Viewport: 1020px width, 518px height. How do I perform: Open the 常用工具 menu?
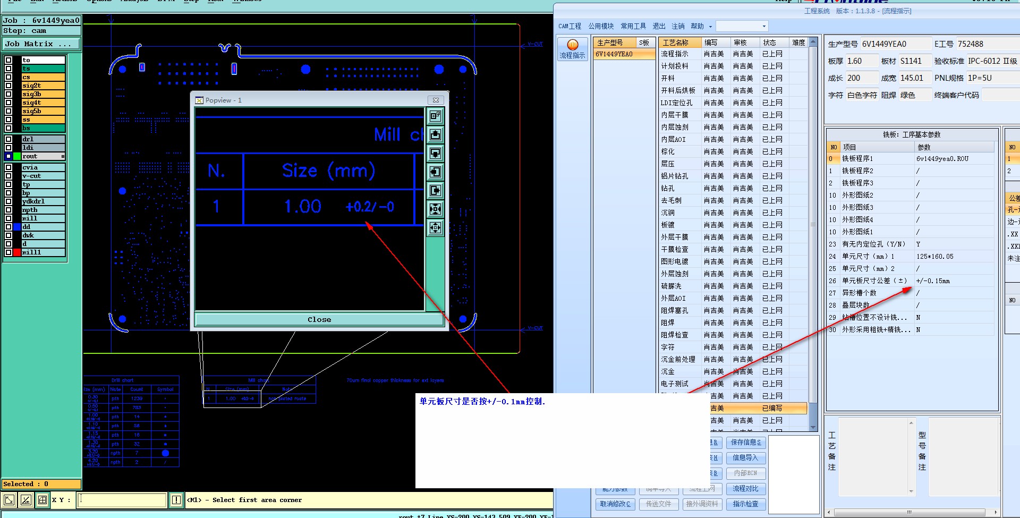click(x=633, y=26)
